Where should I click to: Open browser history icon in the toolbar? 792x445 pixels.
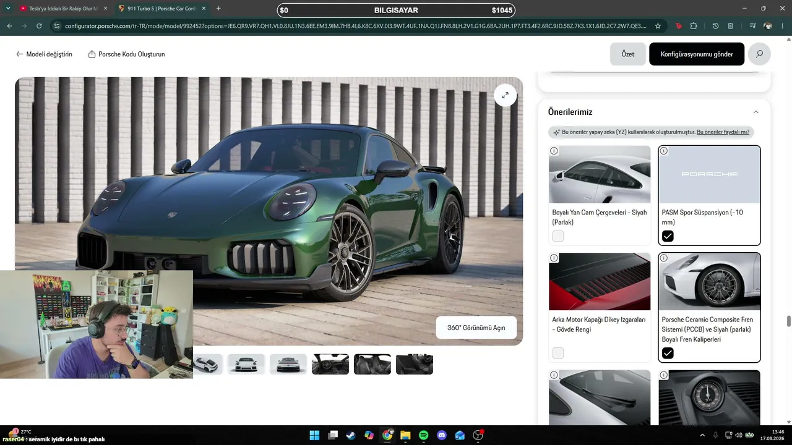coord(716,26)
